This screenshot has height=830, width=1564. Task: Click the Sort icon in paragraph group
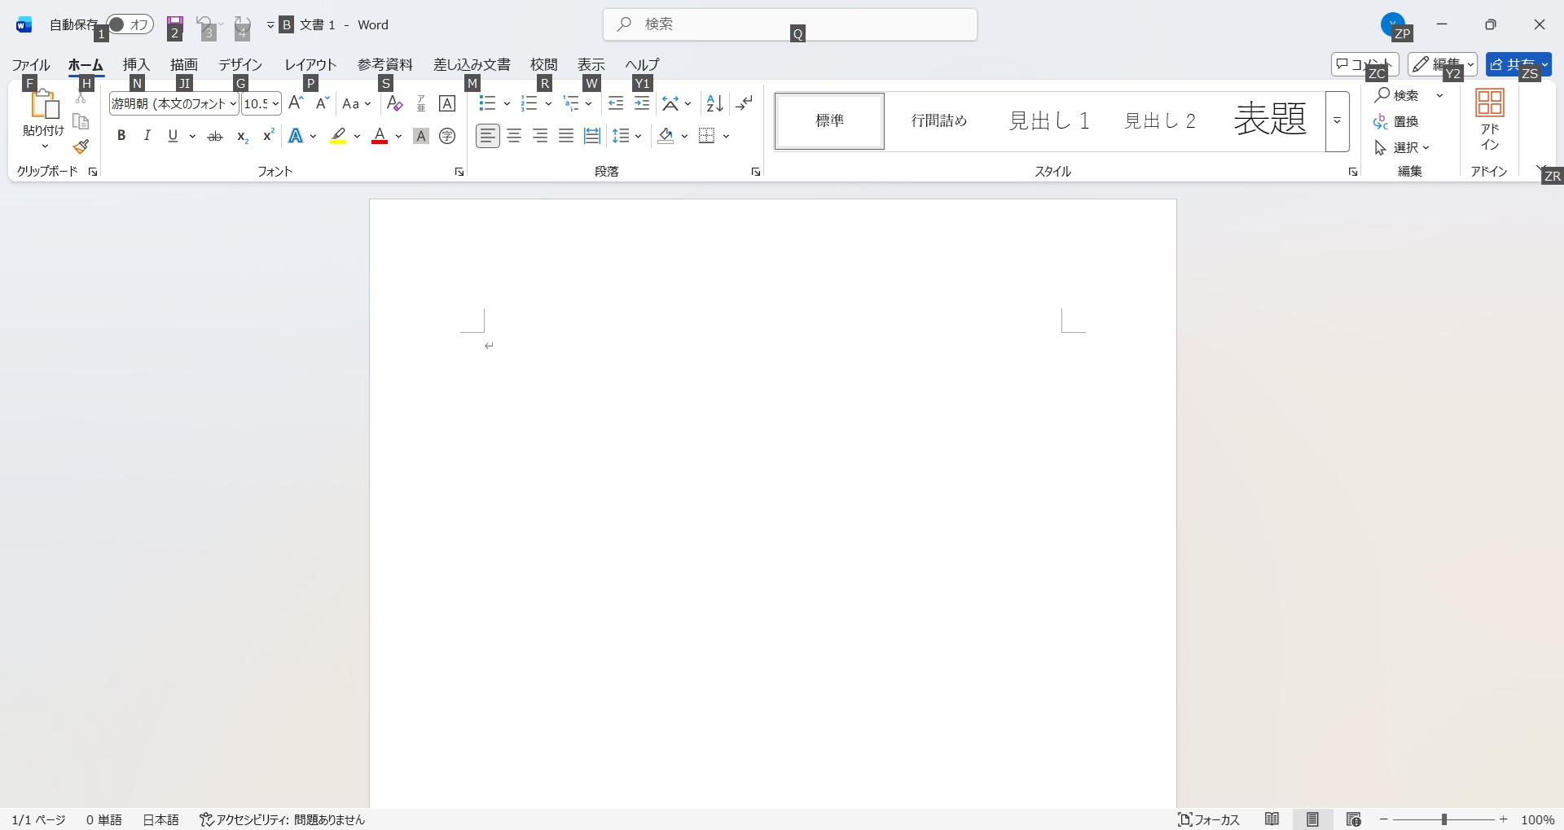(714, 103)
